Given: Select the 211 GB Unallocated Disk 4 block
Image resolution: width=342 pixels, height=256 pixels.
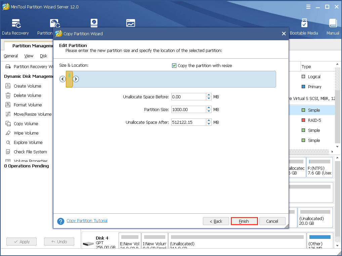Looking at the screenshot, I should 237,240.
